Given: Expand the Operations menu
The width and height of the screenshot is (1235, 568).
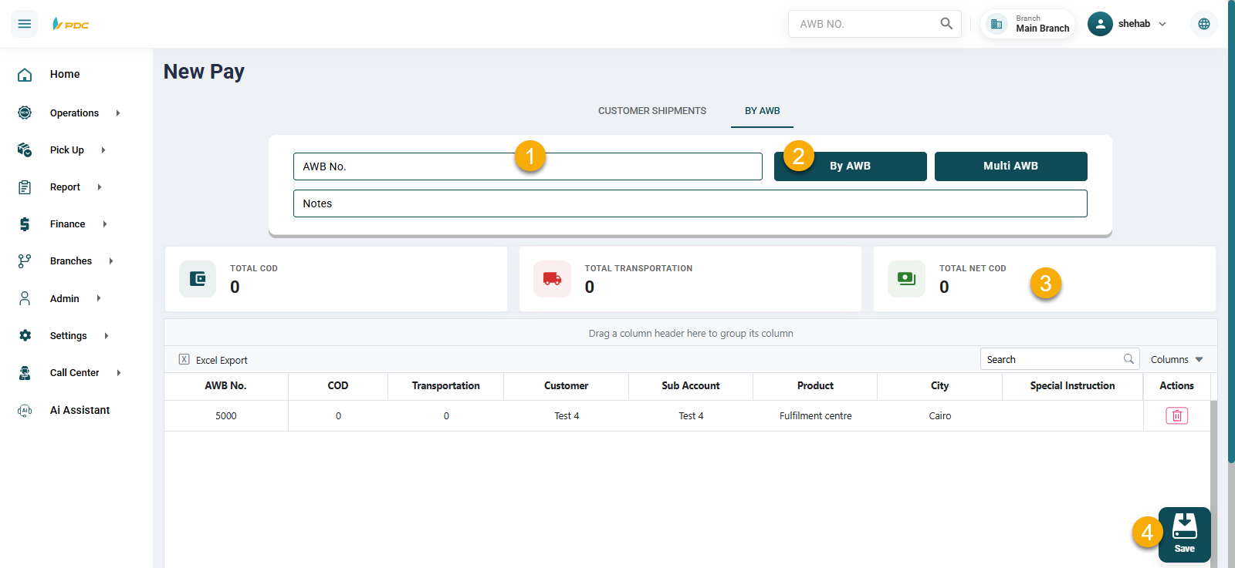Looking at the screenshot, I should tap(74, 113).
